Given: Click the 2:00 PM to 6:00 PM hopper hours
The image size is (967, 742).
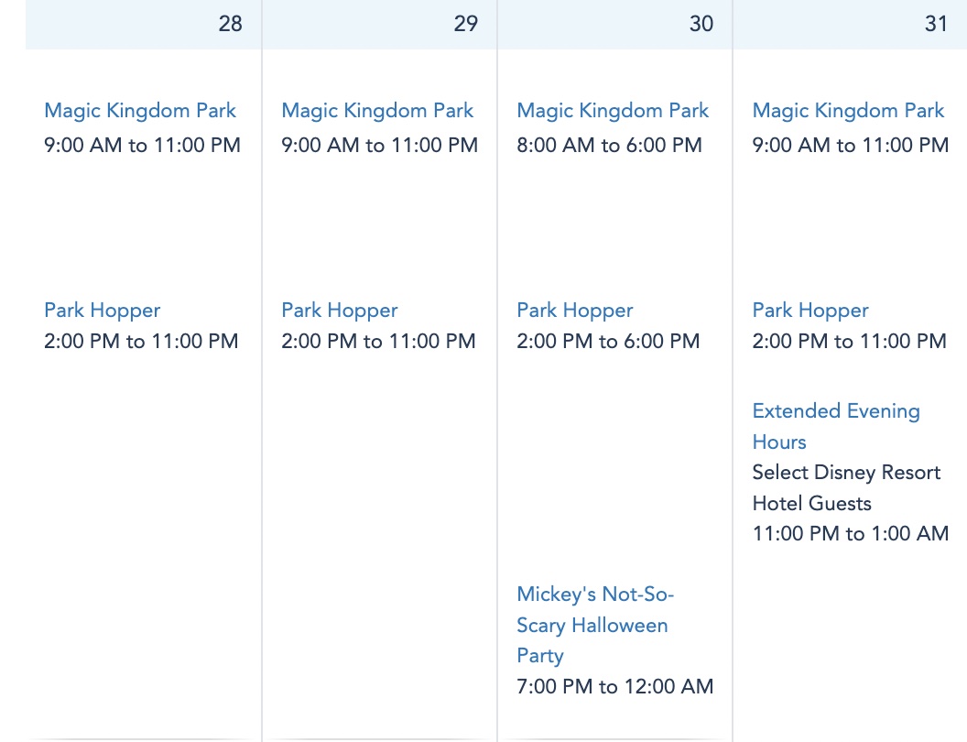Looking at the screenshot, I should click(x=608, y=342).
